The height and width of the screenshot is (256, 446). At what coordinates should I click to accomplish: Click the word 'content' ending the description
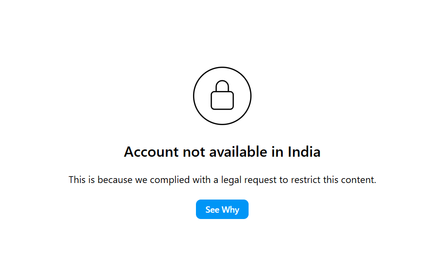[x=358, y=180]
